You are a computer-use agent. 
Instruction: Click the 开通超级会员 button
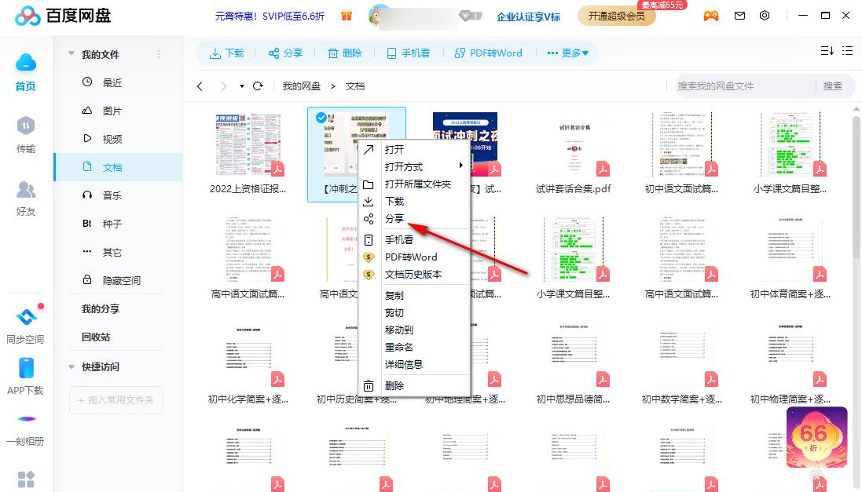coord(616,16)
